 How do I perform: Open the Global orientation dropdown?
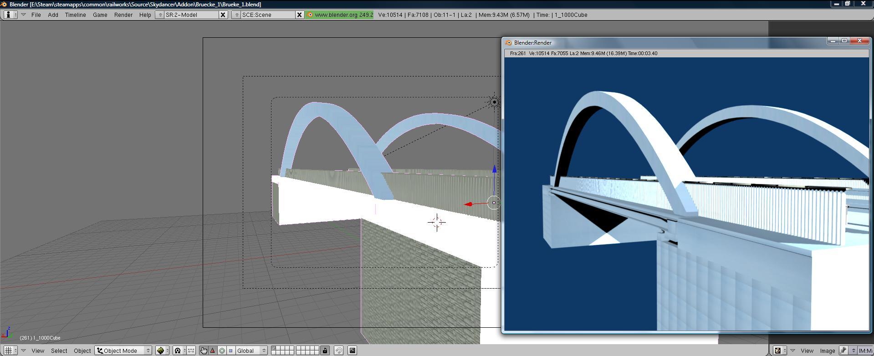coord(251,351)
